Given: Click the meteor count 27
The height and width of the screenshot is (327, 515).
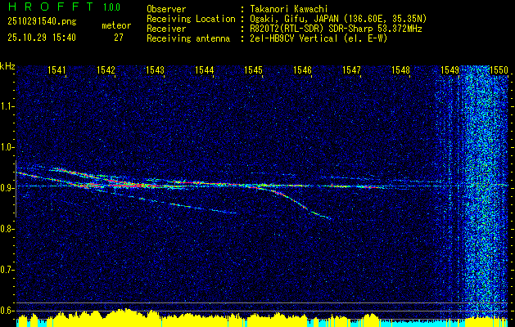Looking at the screenshot, I should tap(119, 38).
